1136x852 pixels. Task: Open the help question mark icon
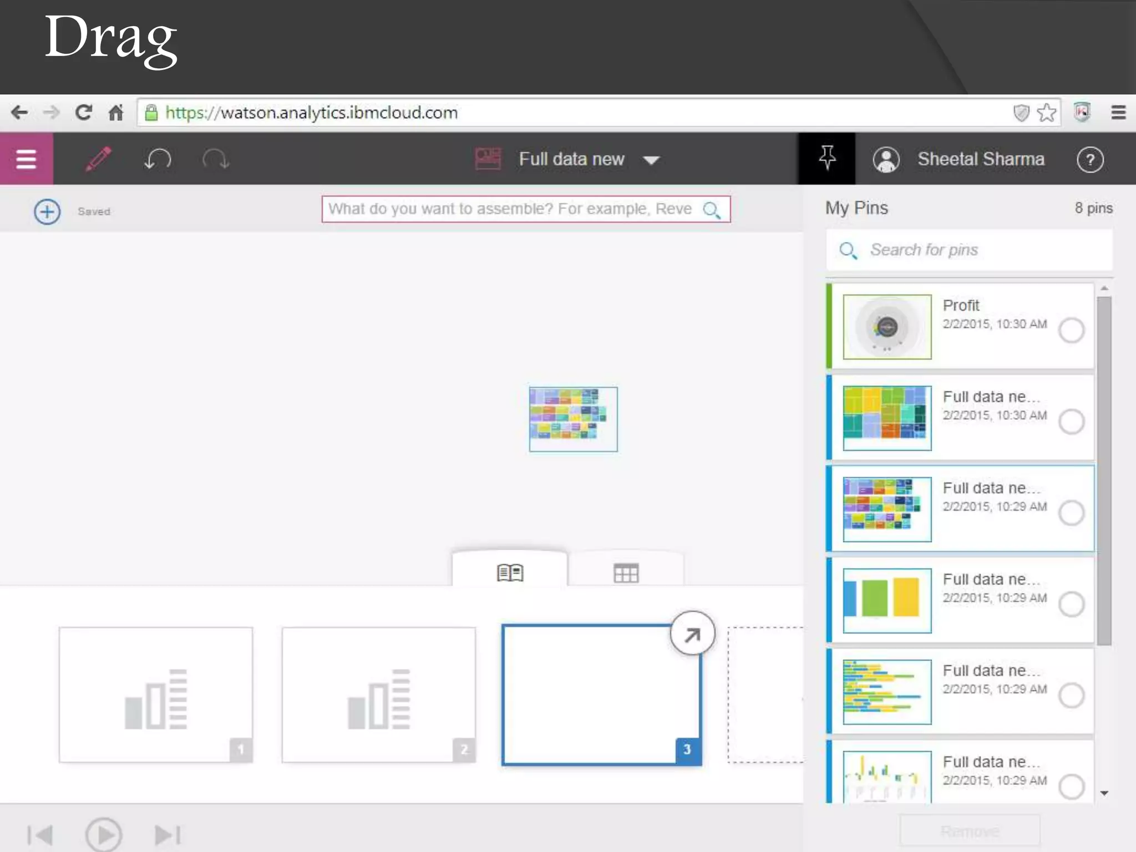click(1089, 160)
